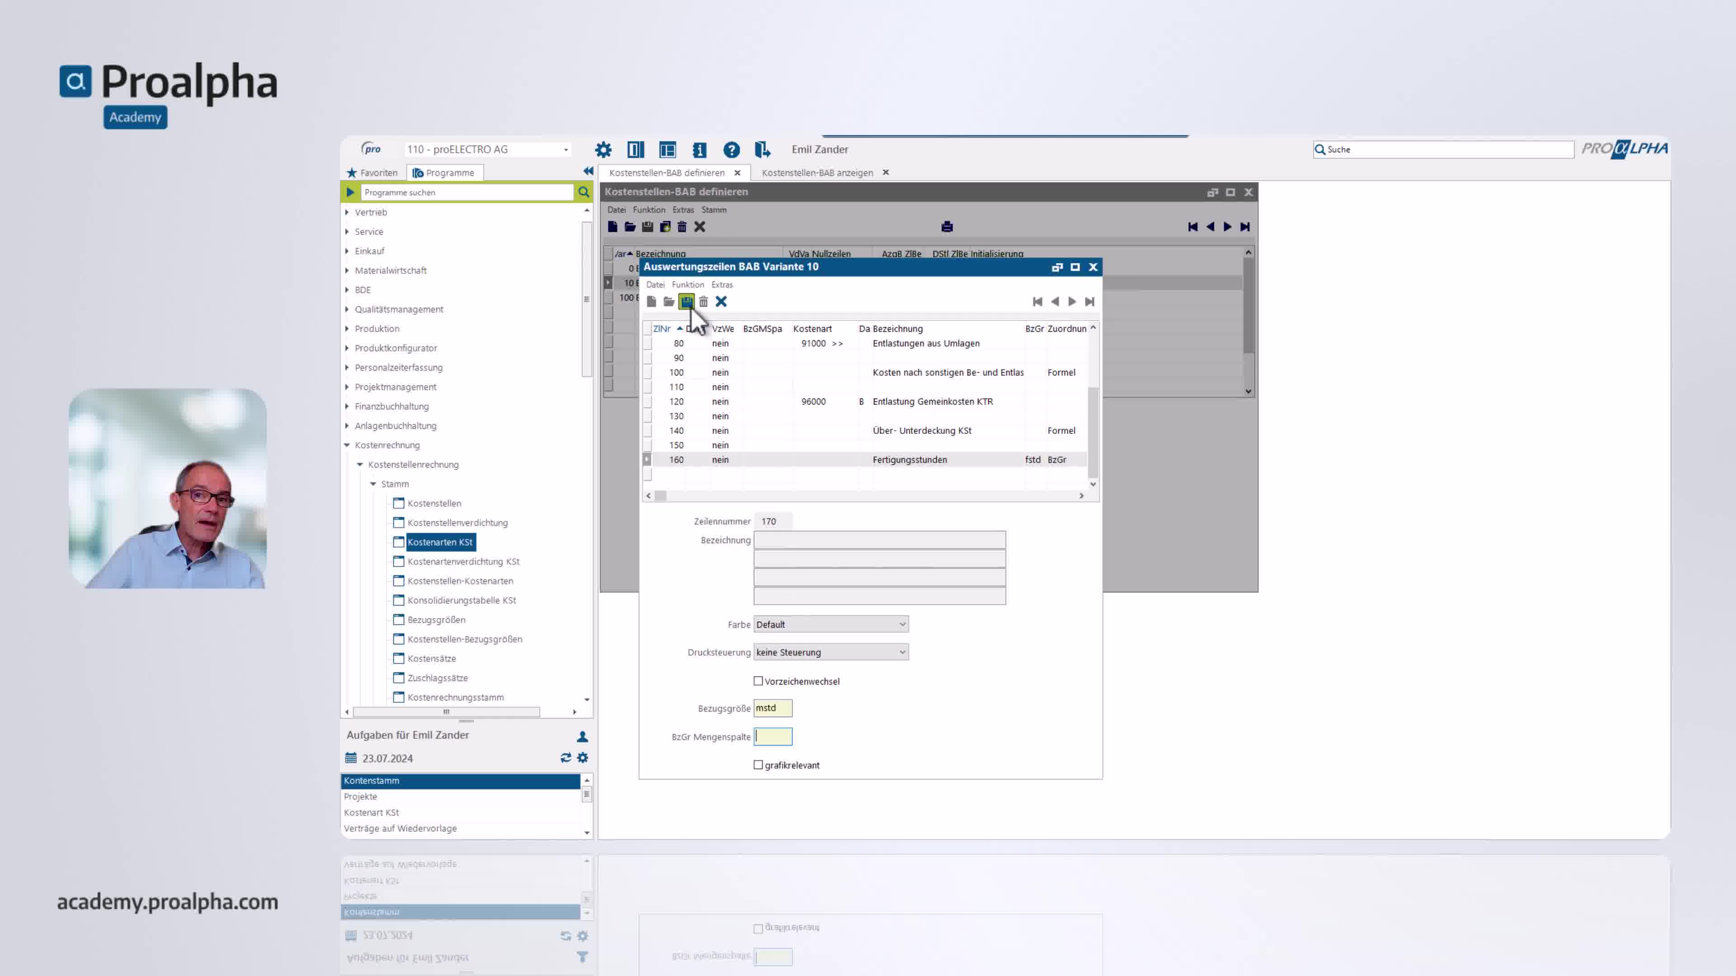This screenshot has width=1736, height=976.
Task: Click the help question mark icon
Action: tap(731, 150)
